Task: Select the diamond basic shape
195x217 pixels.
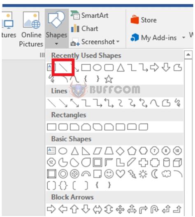Action: pyautogui.click(x=120, y=151)
